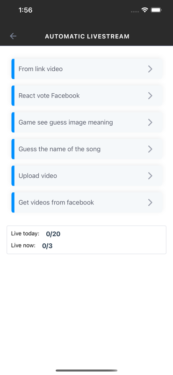Tap the 1:56 clock in status bar

(x=25, y=10)
